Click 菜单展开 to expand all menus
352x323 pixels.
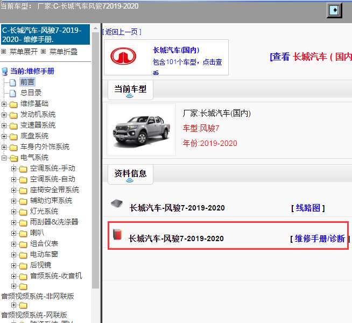point(23,52)
